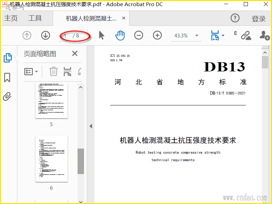This screenshot has height=204, width=272.
Task: Close the document tab
Action: click(124, 18)
